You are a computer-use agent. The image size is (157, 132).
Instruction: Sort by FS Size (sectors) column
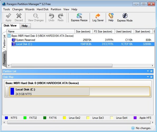pos(104,31)
